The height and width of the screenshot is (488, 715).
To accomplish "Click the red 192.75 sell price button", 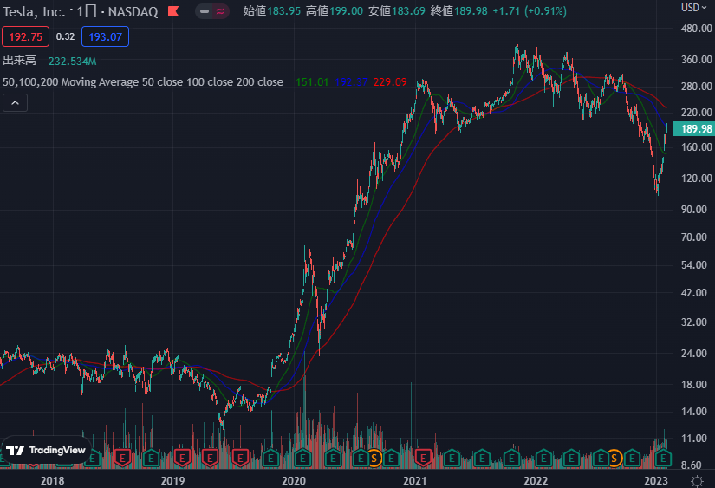I will pyautogui.click(x=25, y=37).
